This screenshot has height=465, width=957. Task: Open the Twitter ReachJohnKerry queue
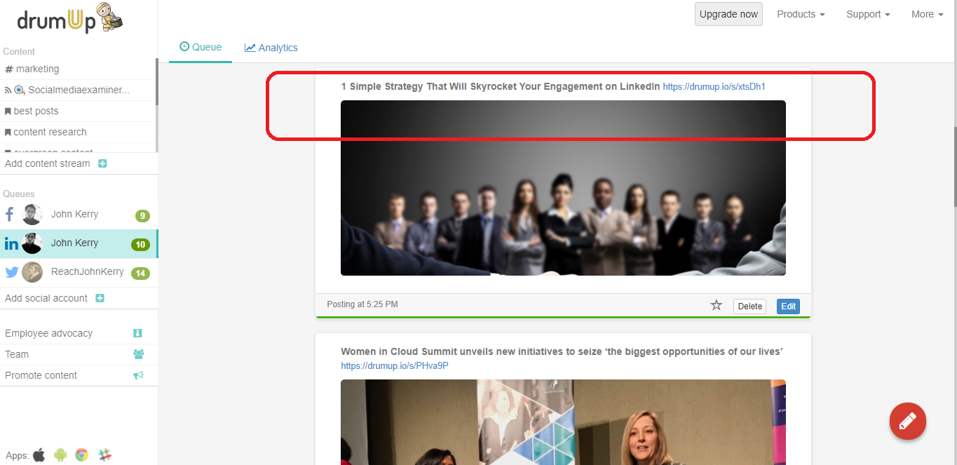tap(79, 272)
